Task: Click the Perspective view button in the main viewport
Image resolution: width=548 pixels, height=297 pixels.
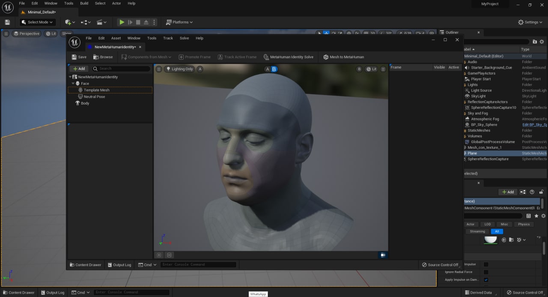Action: (x=27, y=33)
